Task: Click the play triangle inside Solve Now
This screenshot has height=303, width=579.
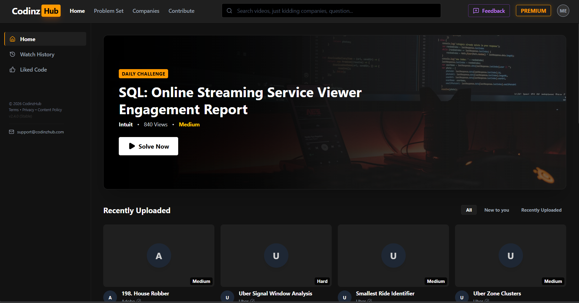Action: 132,146
